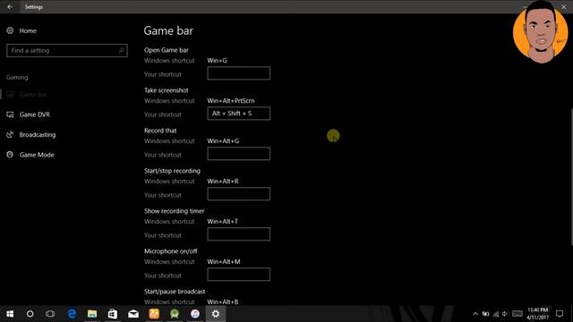
Task: Click the Win+Alt+PrtScrn shortcut text
Action: click(x=231, y=101)
